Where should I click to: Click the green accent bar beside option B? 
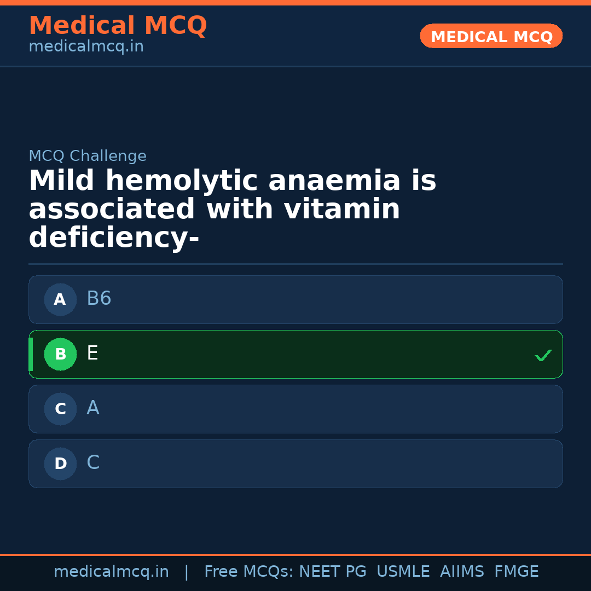[31, 354]
